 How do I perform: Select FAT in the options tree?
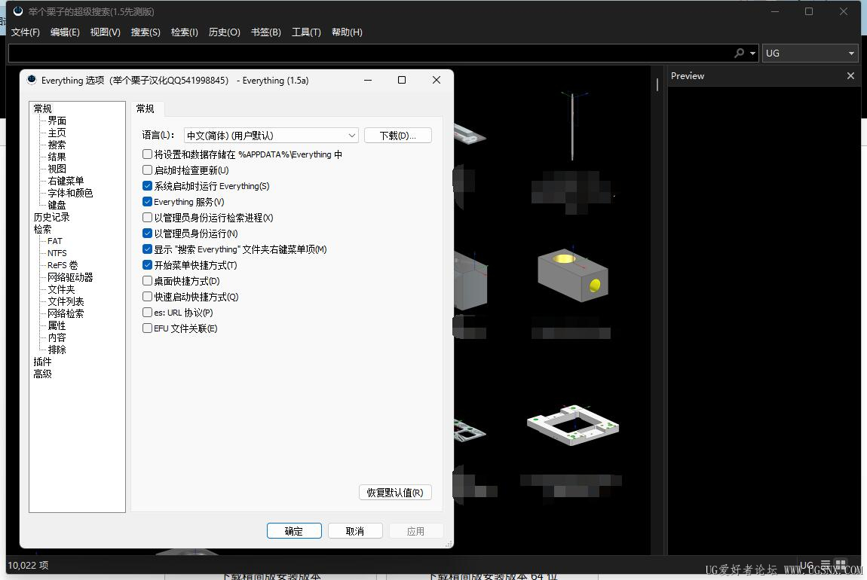[x=55, y=241]
